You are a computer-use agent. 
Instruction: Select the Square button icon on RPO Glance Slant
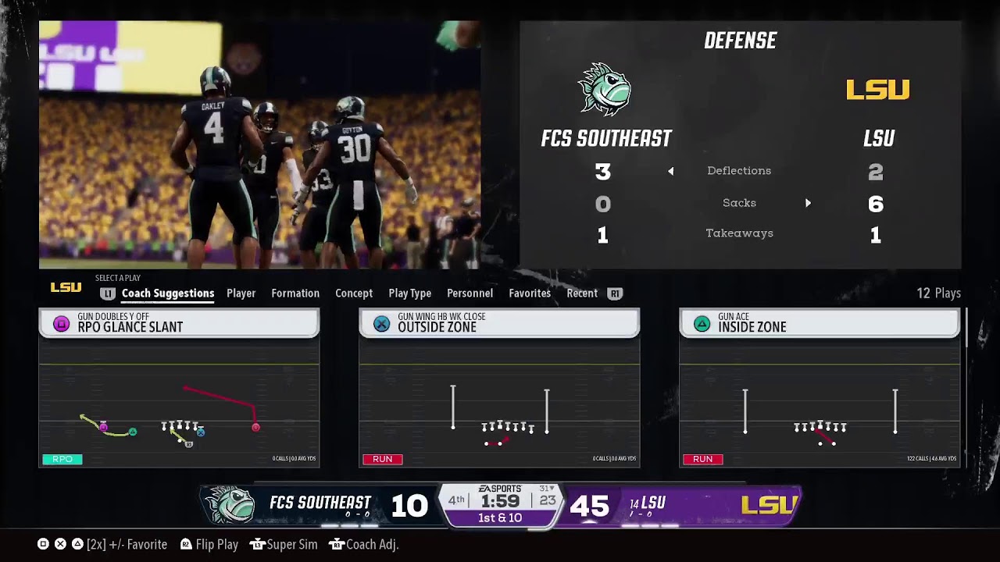click(x=61, y=324)
